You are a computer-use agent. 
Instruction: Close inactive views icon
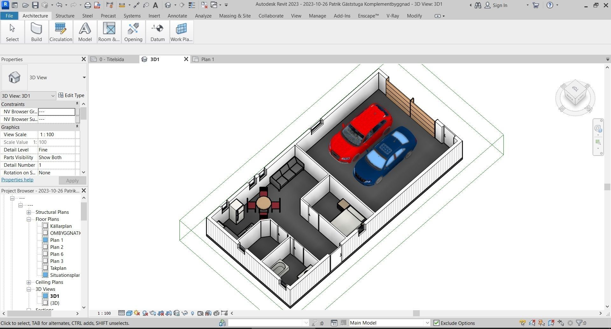(x=204, y=5)
